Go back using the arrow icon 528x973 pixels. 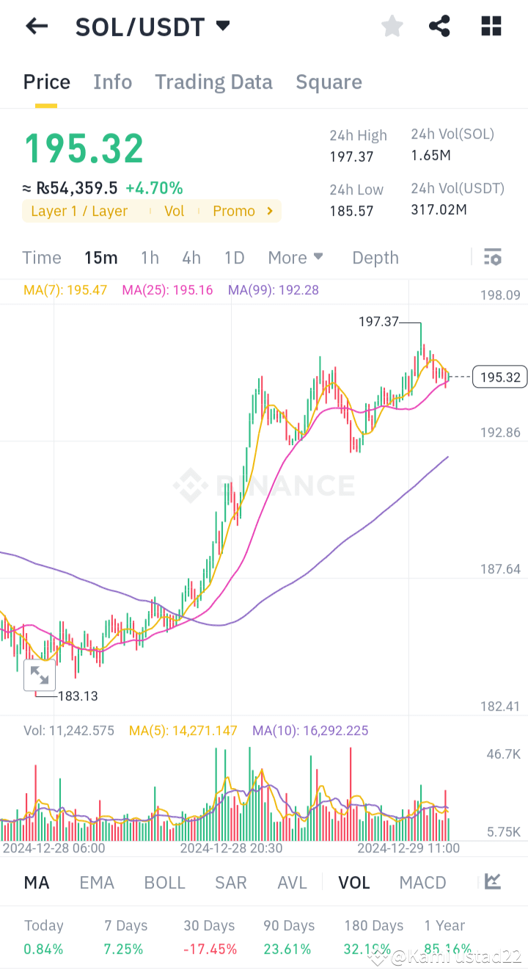(x=35, y=26)
